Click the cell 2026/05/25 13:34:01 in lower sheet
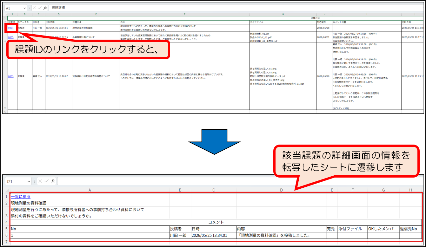The image size is (426, 247). point(214,236)
